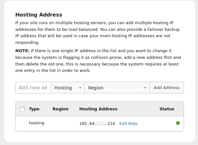The width and height of the screenshot is (198, 145).
Task: Click the Type column header
Action: (x=34, y=109)
